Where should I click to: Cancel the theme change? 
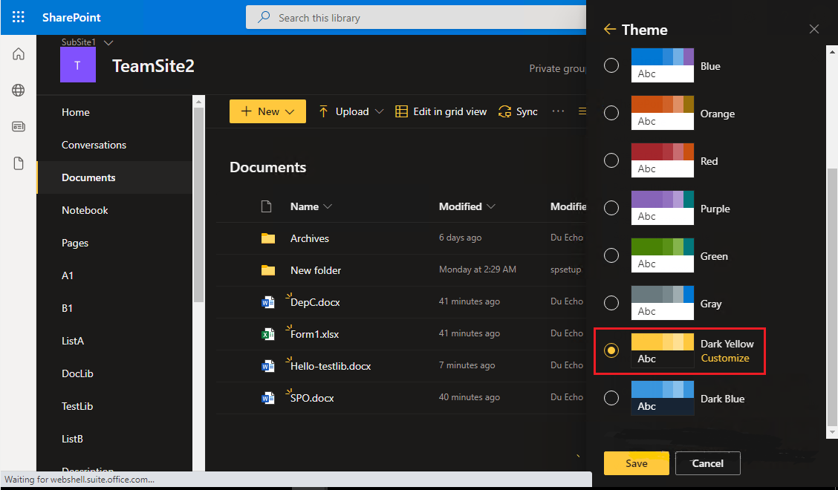[x=707, y=463]
